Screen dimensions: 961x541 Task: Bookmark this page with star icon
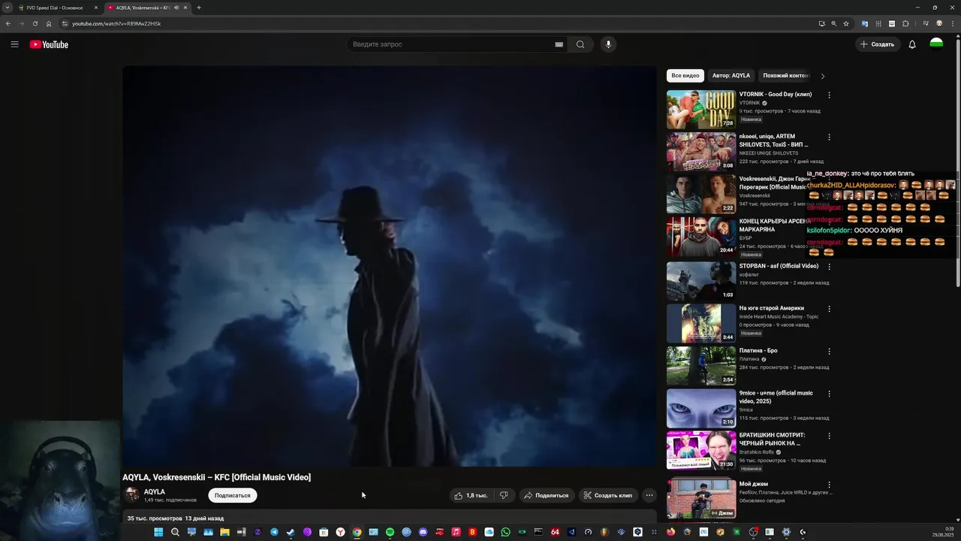(x=845, y=23)
